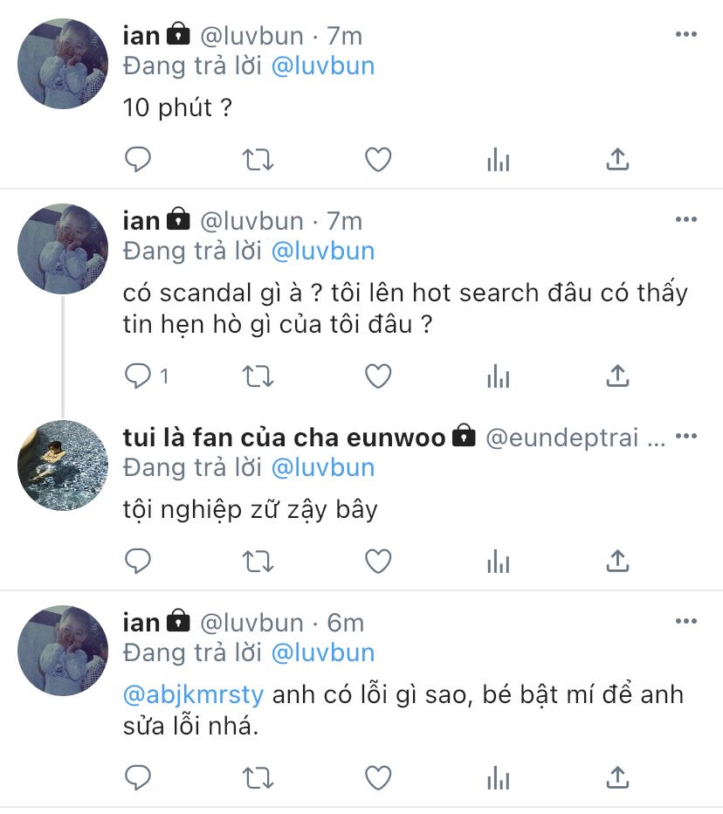This screenshot has width=723, height=814.
Task: Retweet the "10 phút ?" tweet
Action: [258, 159]
